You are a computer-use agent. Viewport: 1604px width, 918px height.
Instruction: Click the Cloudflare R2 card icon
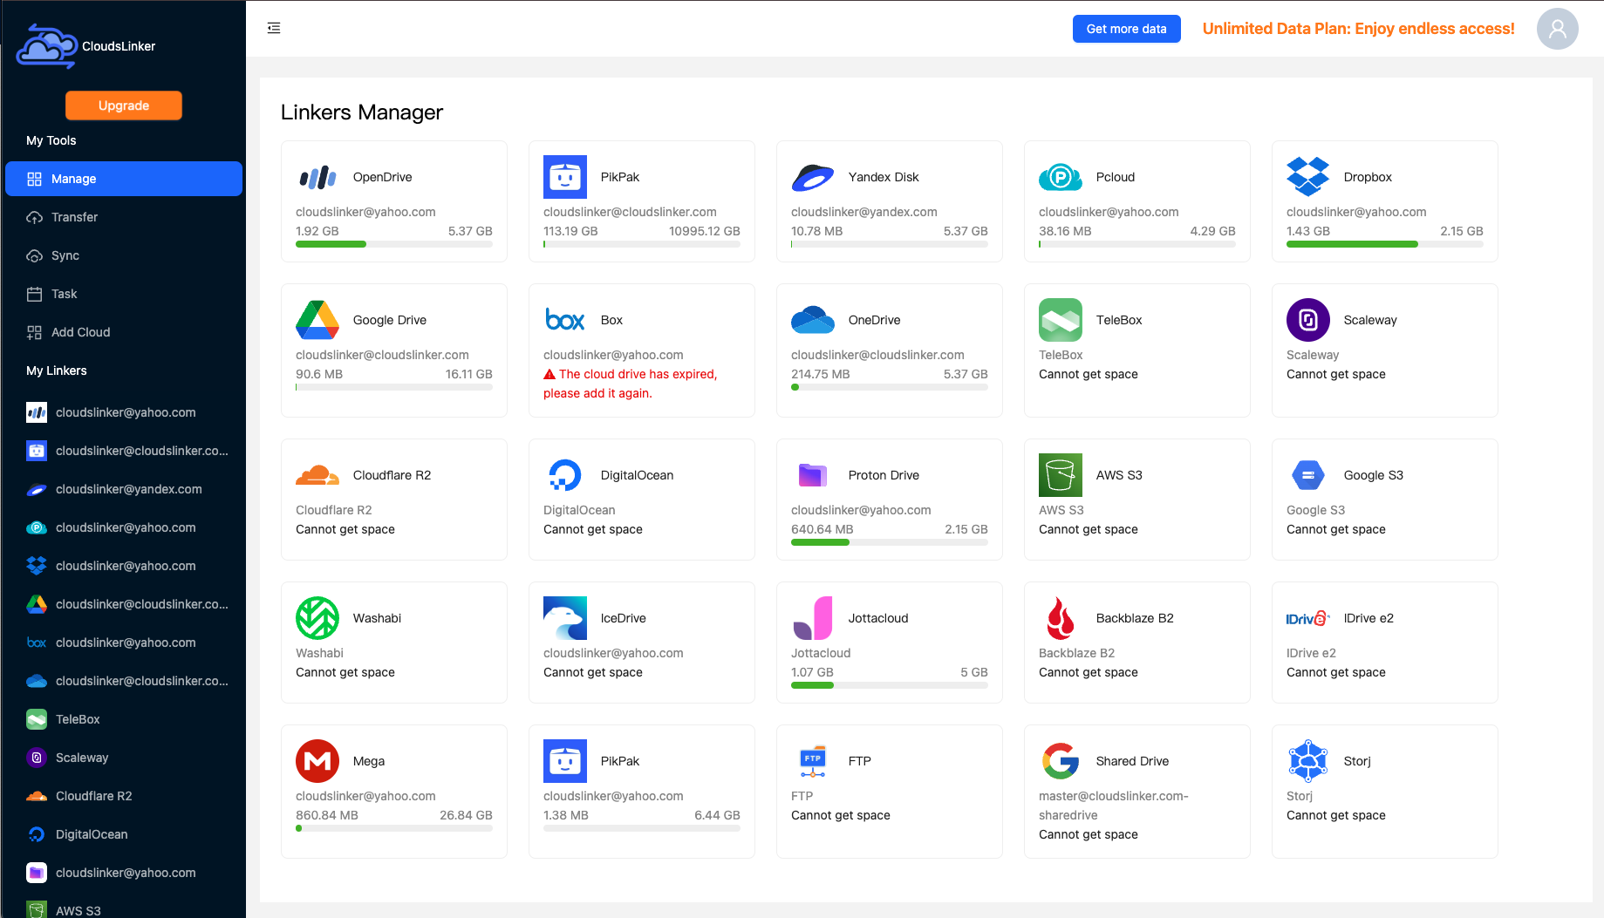coord(317,475)
